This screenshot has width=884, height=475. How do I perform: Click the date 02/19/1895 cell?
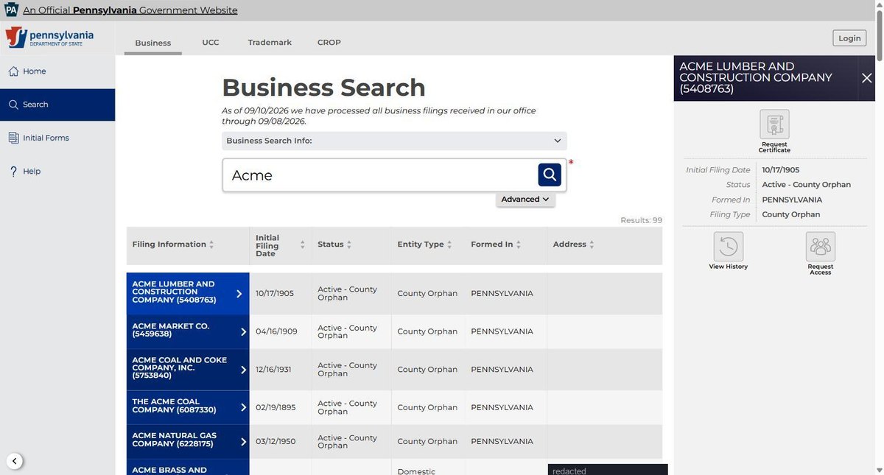[x=276, y=407]
